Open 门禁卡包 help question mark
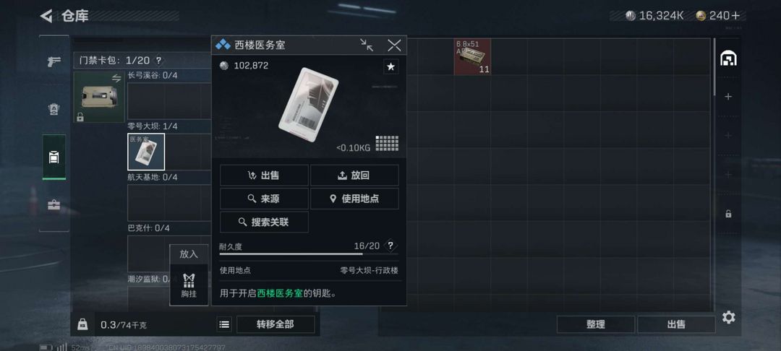This screenshot has width=781, height=351. 158,61
